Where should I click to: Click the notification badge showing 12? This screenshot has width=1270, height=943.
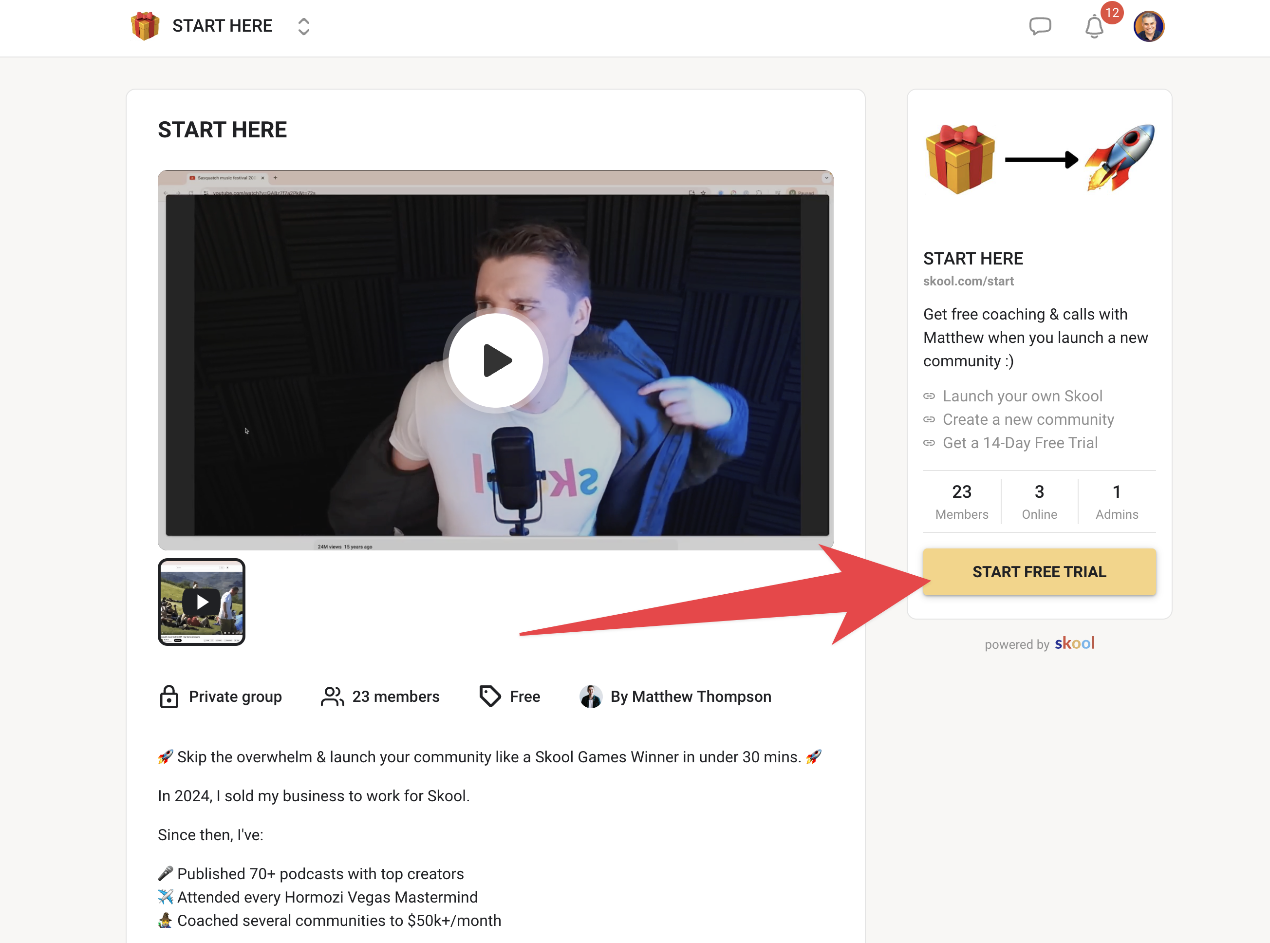click(1111, 12)
